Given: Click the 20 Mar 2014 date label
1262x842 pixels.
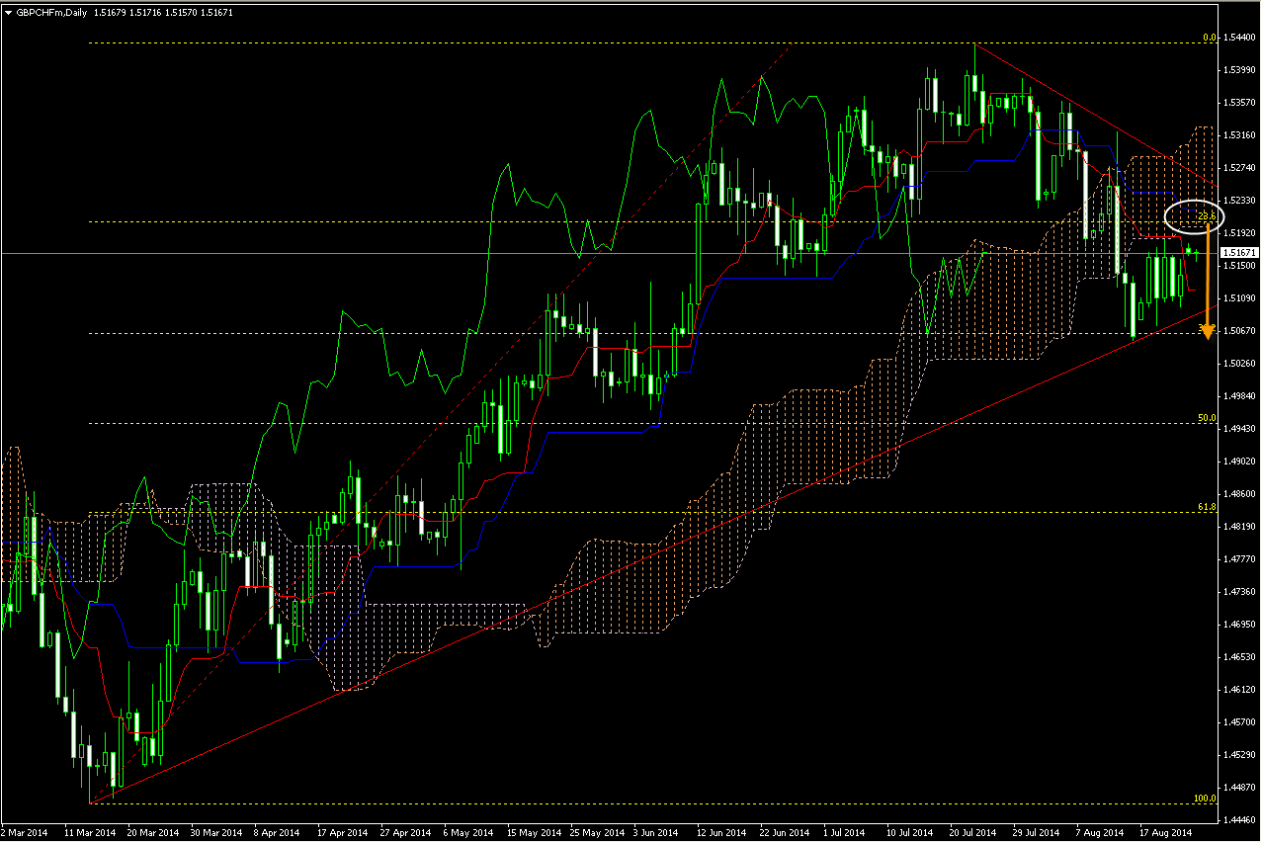Looking at the screenshot, I should (x=153, y=833).
